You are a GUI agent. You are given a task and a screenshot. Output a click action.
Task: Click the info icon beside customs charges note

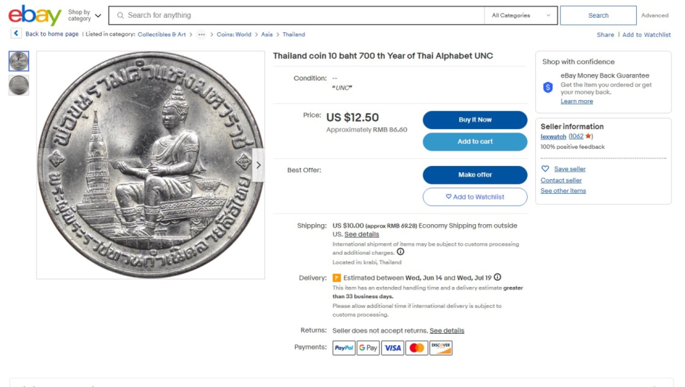[400, 251]
